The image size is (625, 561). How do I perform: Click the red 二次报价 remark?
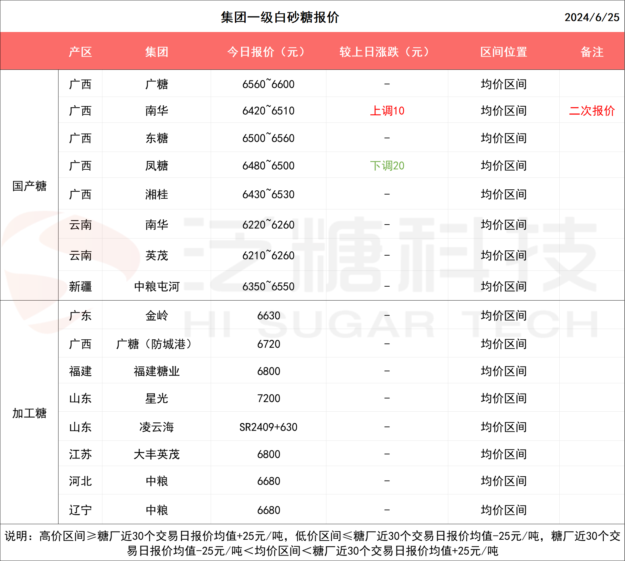[592, 111]
